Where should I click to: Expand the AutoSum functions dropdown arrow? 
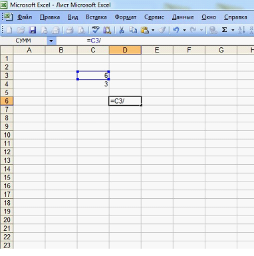click(233, 30)
